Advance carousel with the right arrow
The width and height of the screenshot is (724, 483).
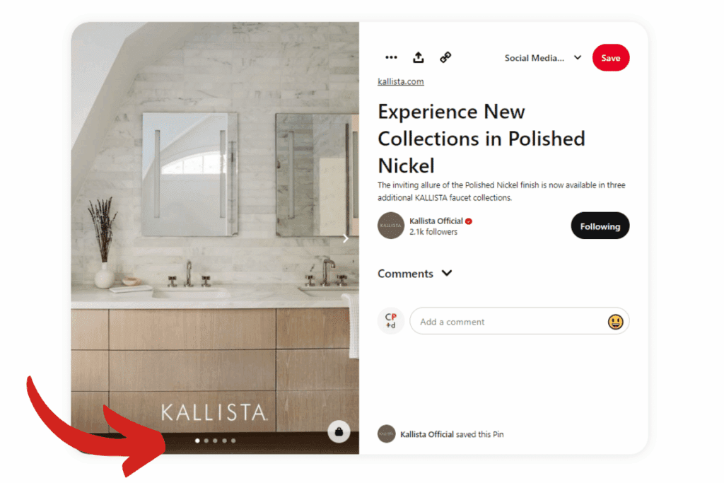point(345,238)
